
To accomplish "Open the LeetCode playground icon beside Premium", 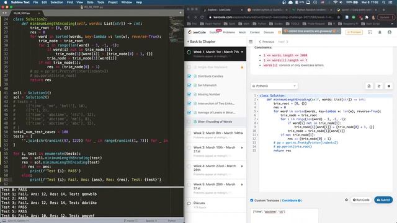I will 370,32.
